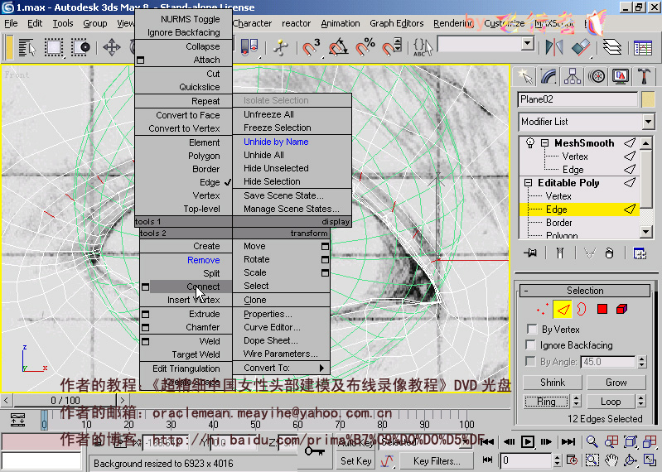Open Weld settings box

pos(145,341)
